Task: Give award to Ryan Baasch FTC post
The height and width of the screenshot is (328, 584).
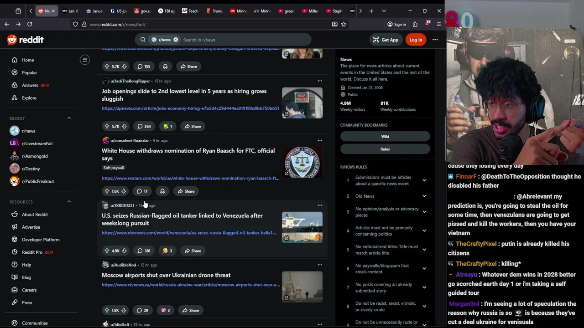Action: pyautogui.click(x=162, y=191)
